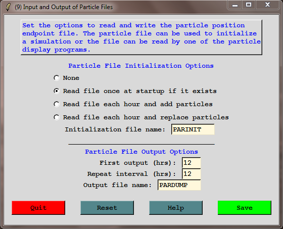Click the Initialization file name field PARINIT
This screenshot has height=229, width=283.
click(x=193, y=129)
